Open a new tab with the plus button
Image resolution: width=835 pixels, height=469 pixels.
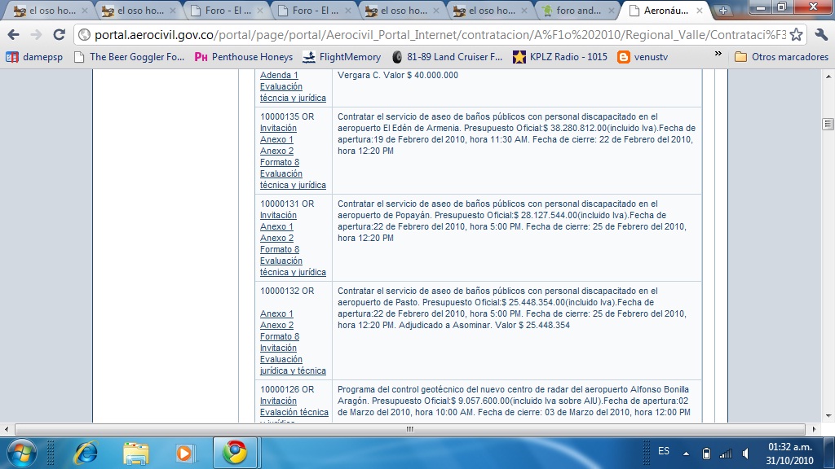[722, 11]
